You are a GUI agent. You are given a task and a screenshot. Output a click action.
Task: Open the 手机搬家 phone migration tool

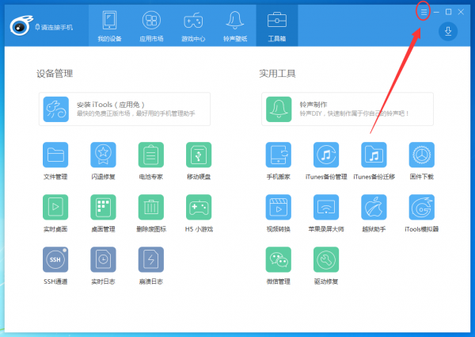(x=279, y=155)
